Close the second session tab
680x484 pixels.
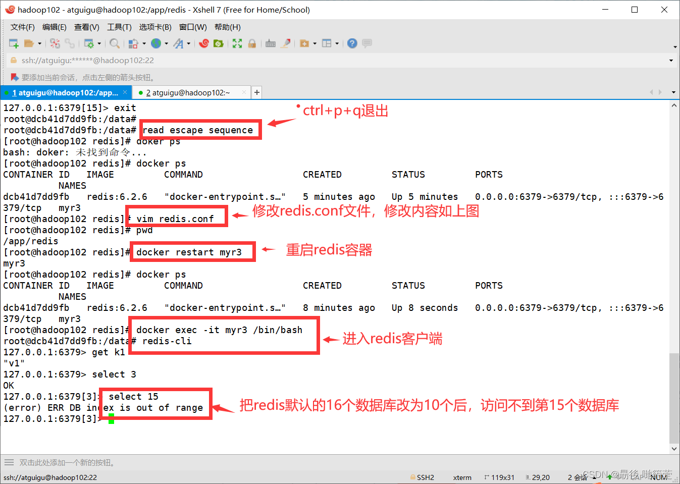pos(244,92)
